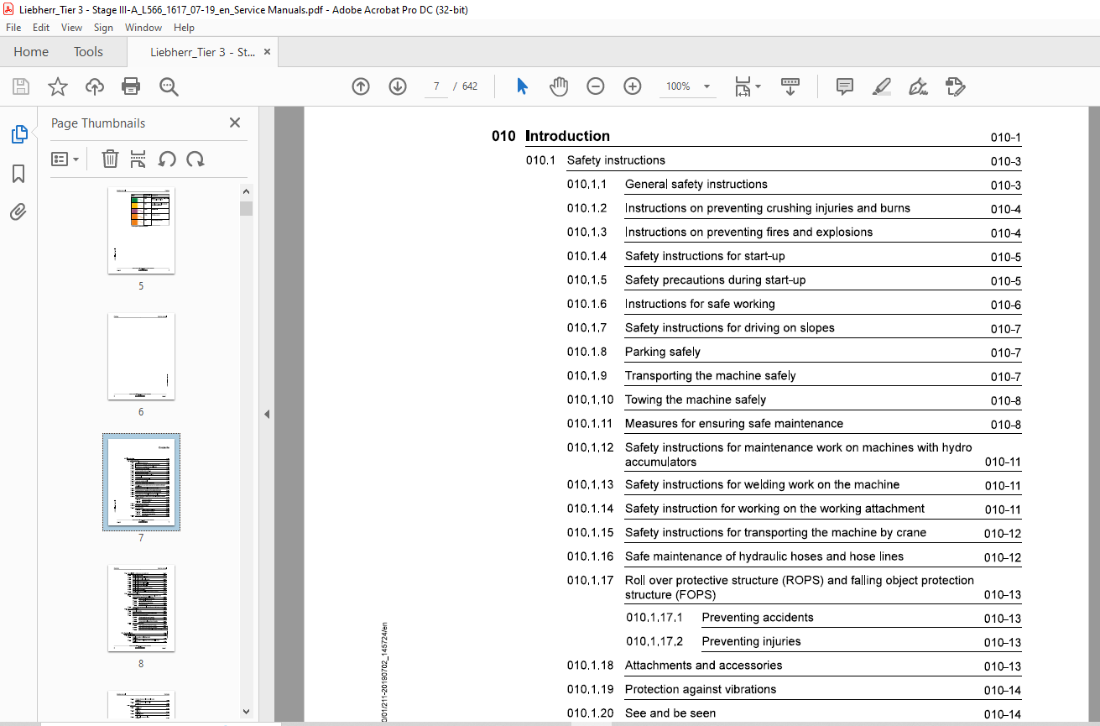Image resolution: width=1100 pixels, height=726 pixels.
Task: Activate the selection arrow tool
Action: pyautogui.click(x=522, y=86)
